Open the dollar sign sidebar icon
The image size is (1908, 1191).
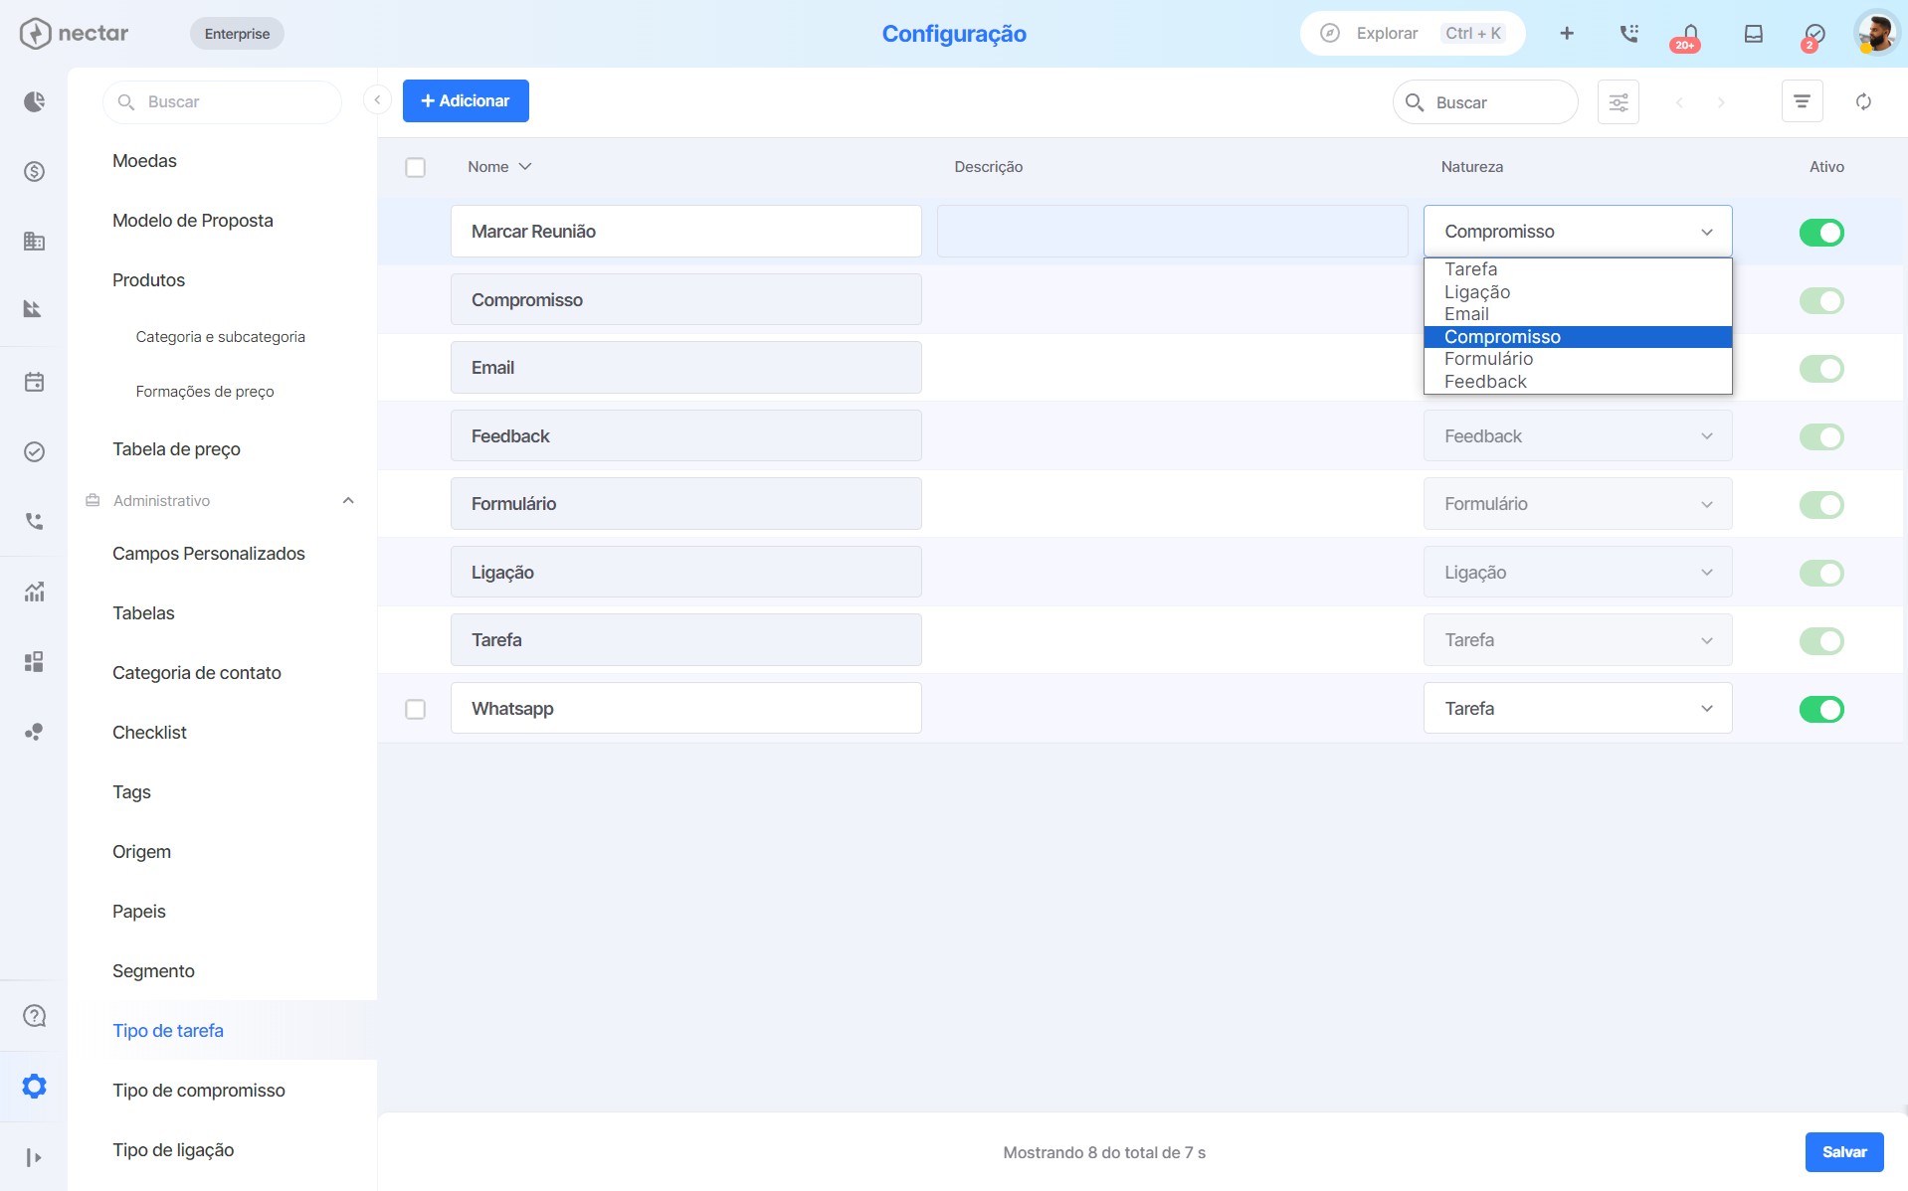[x=34, y=171]
